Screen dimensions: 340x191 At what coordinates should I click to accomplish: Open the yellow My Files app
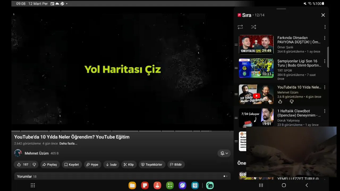click(x=132, y=185)
